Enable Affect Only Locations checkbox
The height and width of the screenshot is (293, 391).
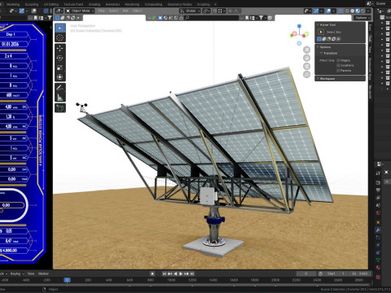coord(338,65)
